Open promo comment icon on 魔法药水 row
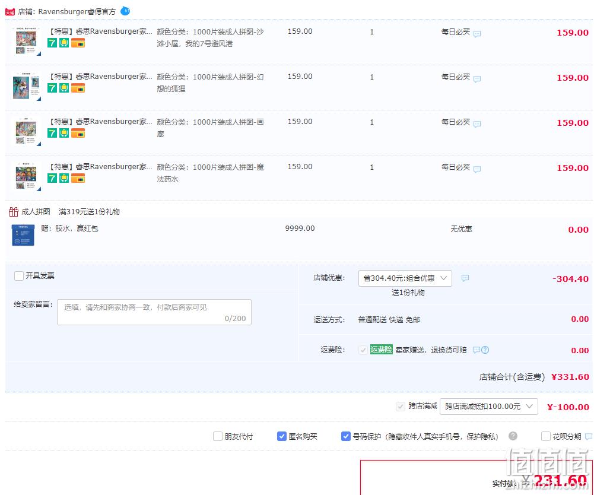The image size is (594, 495). 477,169
